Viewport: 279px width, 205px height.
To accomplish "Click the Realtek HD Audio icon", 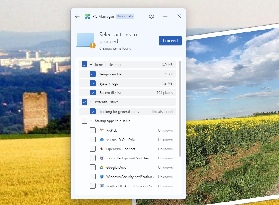I will click(x=102, y=186).
